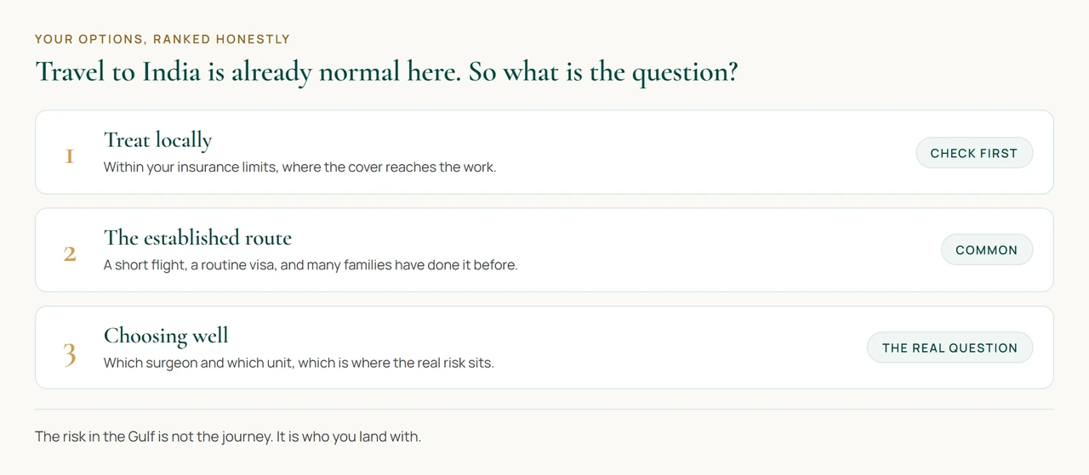This screenshot has height=475, width=1089.
Task: Open The established route title
Action: 197,238
